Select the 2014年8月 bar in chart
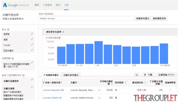Image resolution: width=179 pixels, height=103 pixels. [x=164, y=54]
